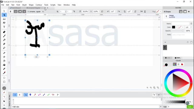Open the Scripts menu
Viewport: 194px width, 109px height.
(x=53, y=5)
